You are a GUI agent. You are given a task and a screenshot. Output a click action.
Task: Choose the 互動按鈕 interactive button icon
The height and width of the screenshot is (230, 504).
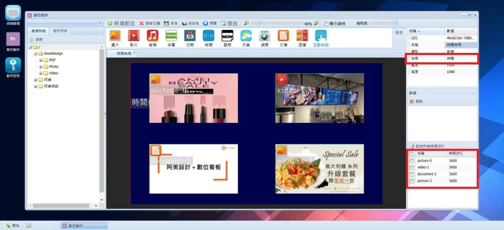pyautogui.click(x=320, y=36)
